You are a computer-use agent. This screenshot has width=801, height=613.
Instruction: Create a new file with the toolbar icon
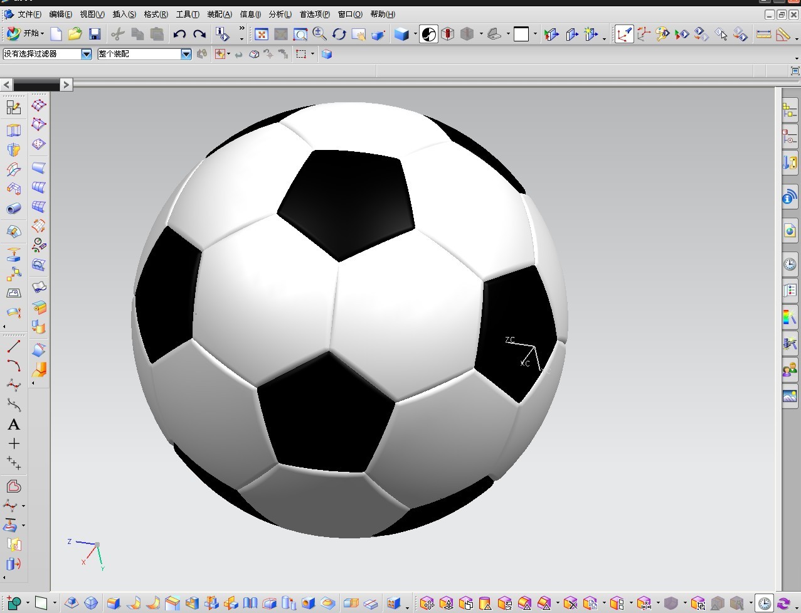(56, 34)
